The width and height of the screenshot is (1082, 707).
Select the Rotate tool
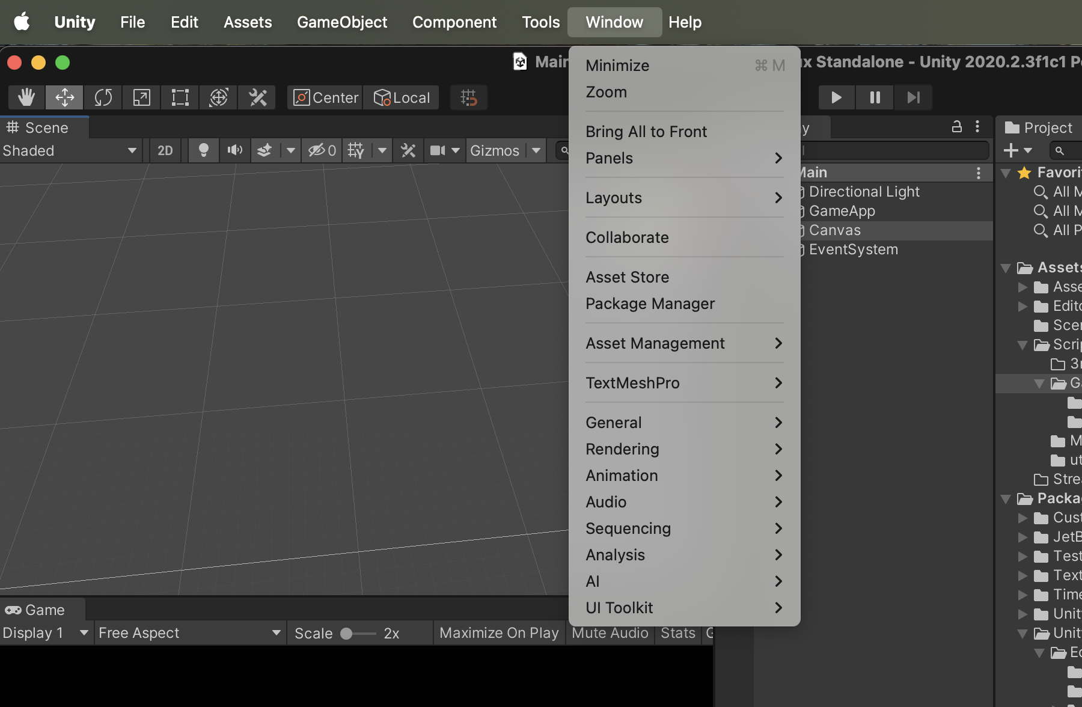click(x=103, y=97)
